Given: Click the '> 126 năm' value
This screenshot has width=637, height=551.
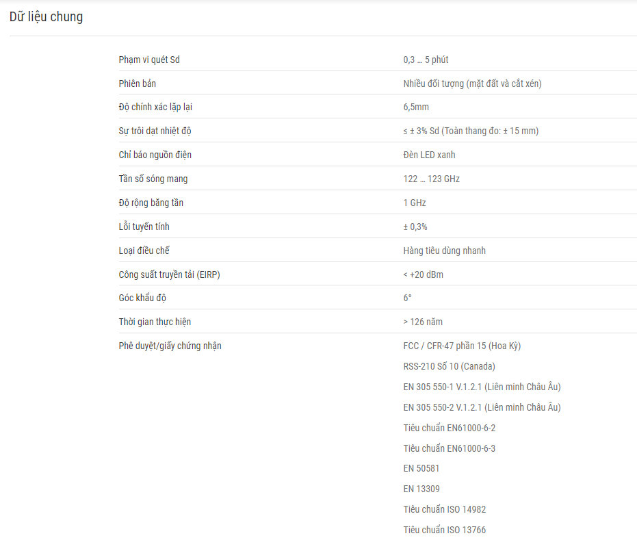Looking at the screenshot, I should point(423,322).
